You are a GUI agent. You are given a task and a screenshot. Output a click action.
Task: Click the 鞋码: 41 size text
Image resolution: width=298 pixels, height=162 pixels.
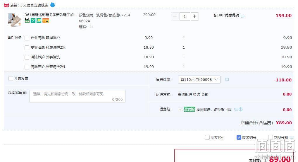[86, 27]
